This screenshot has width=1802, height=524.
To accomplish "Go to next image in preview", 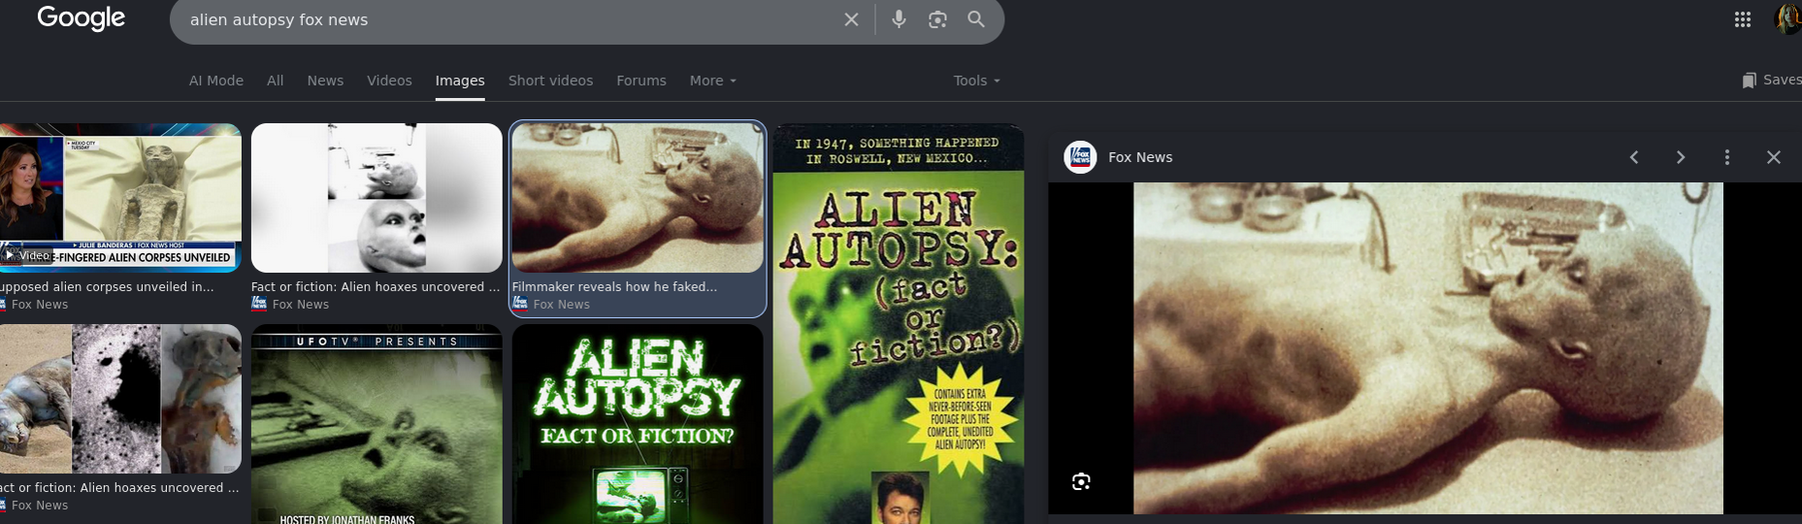I will [x=1681, y=157].
